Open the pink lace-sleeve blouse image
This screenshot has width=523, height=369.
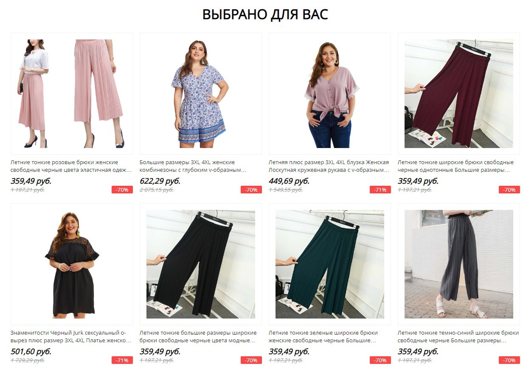tap(330, 94)
